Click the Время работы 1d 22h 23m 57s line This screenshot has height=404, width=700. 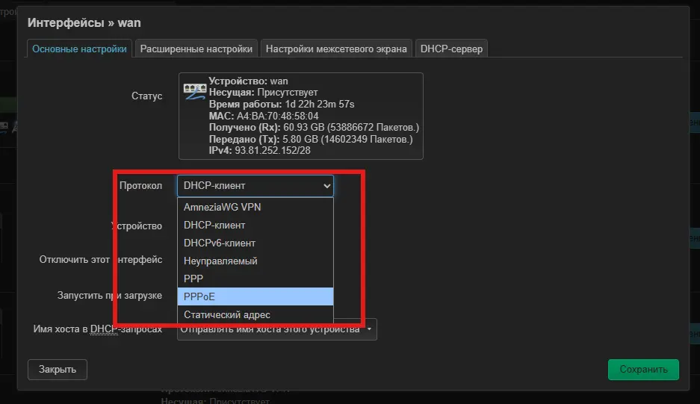point(282,105)
